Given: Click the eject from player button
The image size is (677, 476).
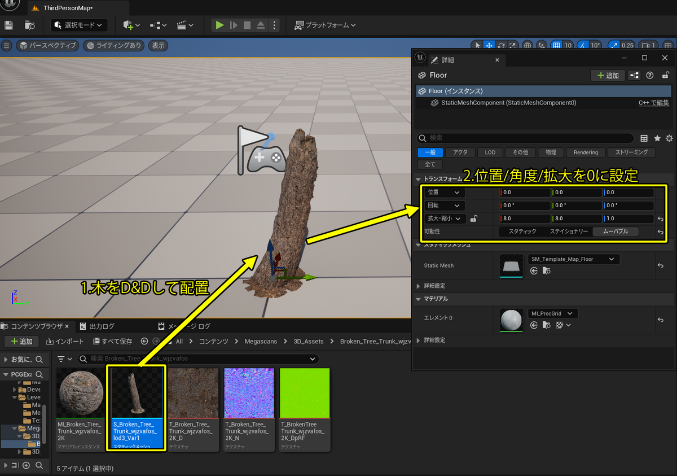Looking at the screenshot, I should point(261,25).
